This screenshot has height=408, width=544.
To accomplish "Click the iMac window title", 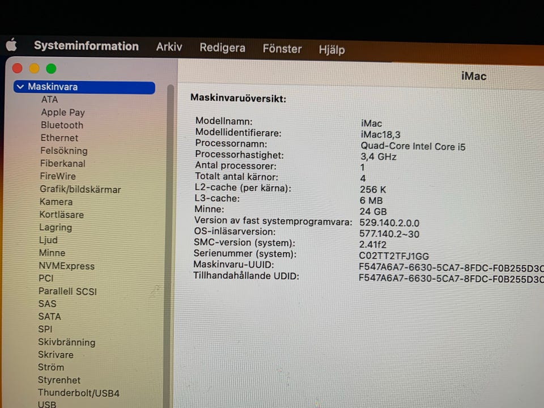I will (474, 76).
